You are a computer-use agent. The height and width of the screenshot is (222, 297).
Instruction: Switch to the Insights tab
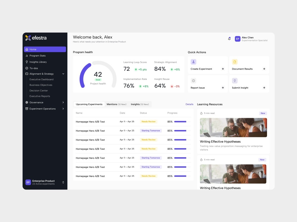coord(140,104)
